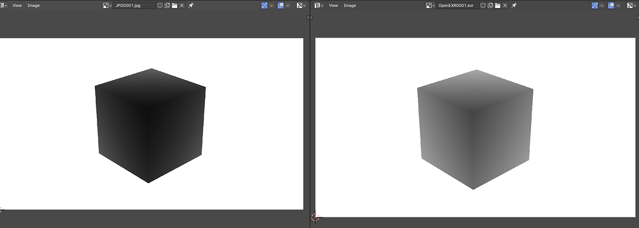Create new image beside OpenEXR0001.exr
This screenshot has height=228, width=639.
coord(490,6)
